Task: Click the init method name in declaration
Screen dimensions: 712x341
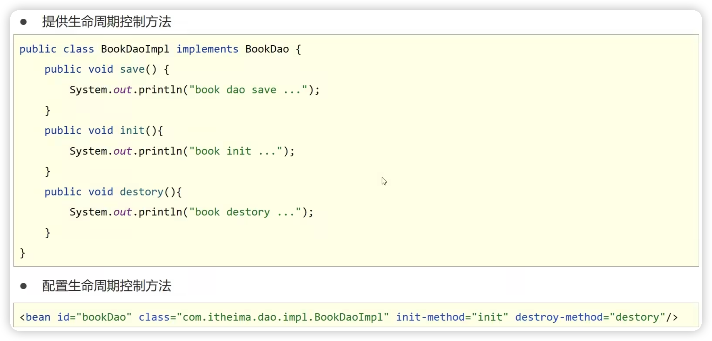Action: point(132,131)
